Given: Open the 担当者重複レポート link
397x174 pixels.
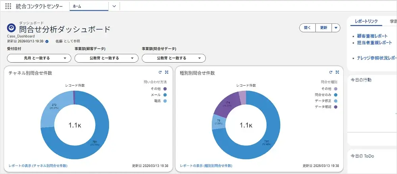Looking at the screenshot, I should (374, 43).
